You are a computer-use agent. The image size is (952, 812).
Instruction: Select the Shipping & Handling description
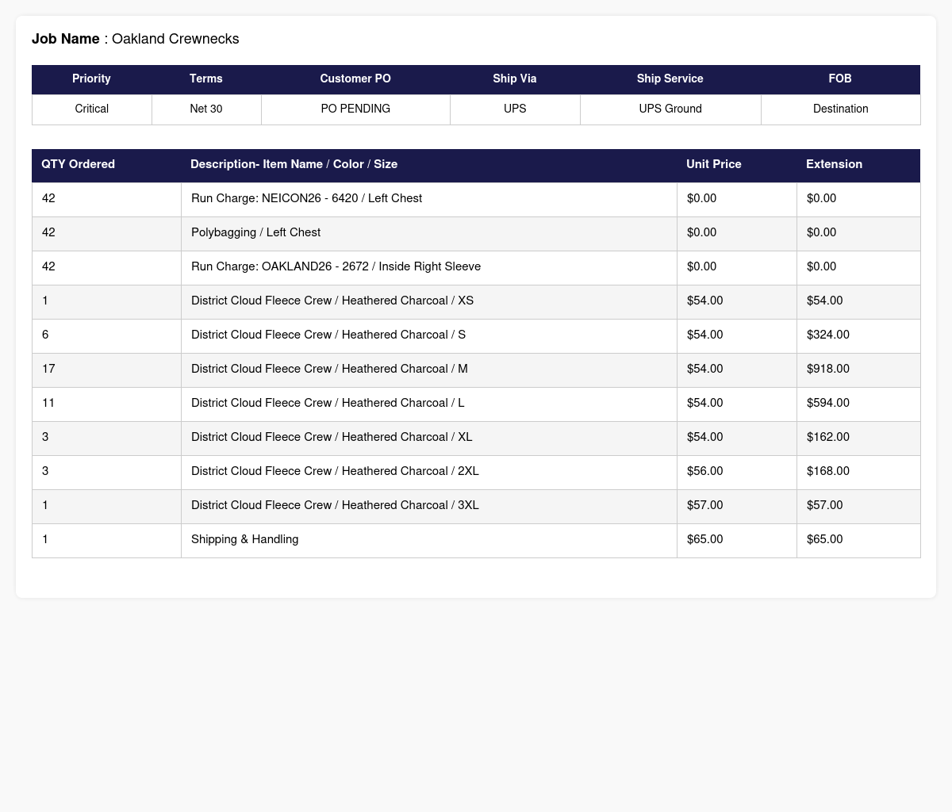pos(245,539)
